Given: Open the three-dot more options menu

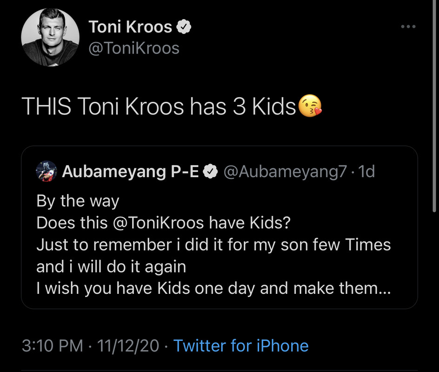Looking at the screenshot, I should point(408,27).
